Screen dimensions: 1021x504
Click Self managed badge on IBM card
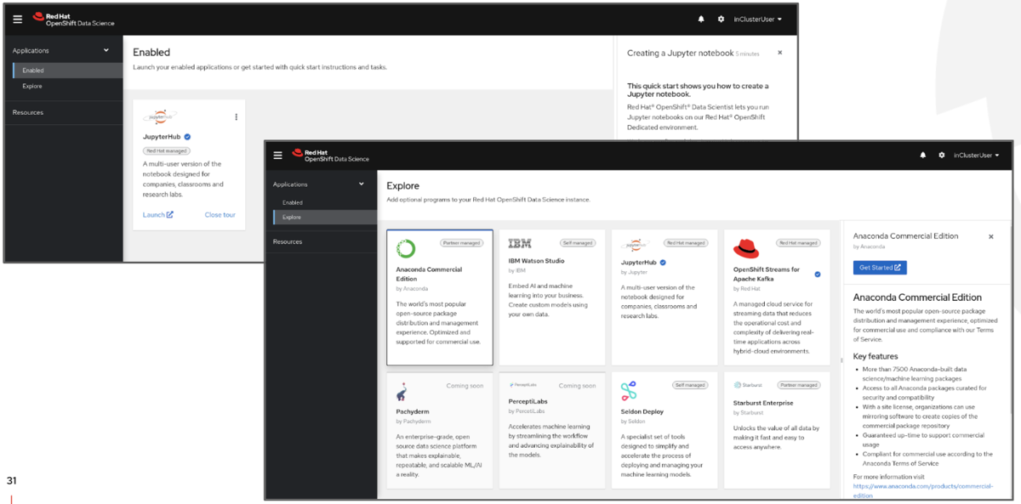(x=579, y=243)
